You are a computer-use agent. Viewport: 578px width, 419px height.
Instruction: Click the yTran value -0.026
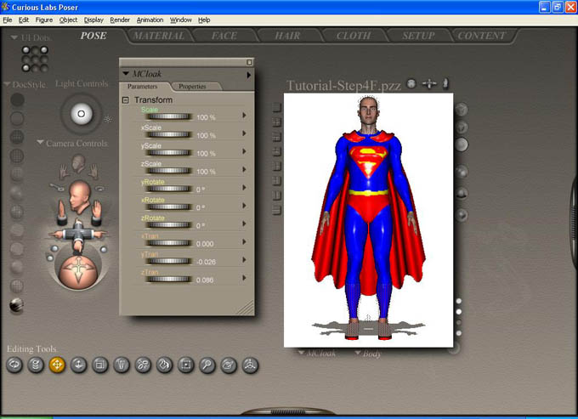point(206,262)
